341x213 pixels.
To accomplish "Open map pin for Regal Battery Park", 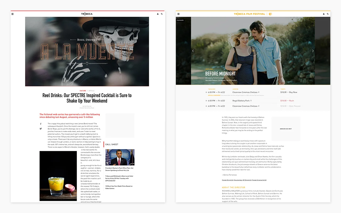I will (x=251, y=101).
